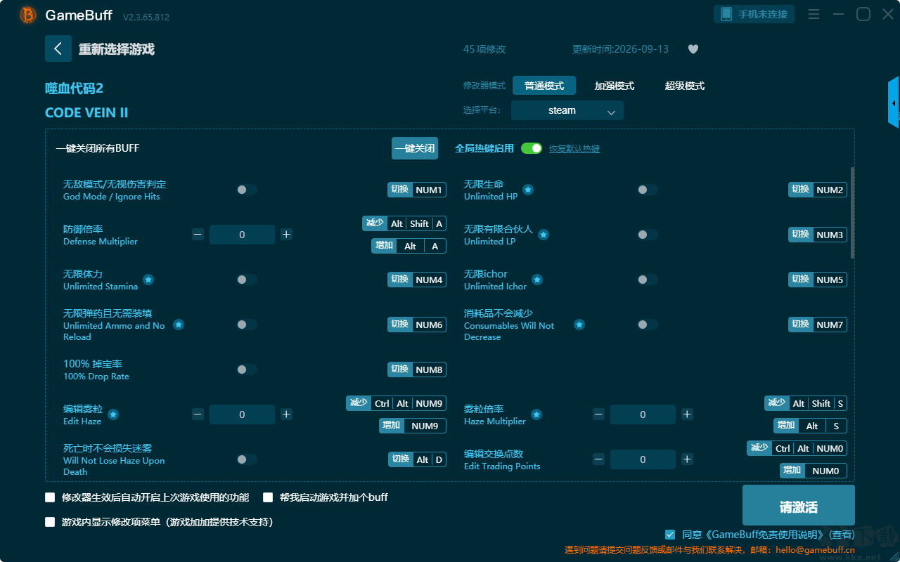Viewport: 900px width, 562px height.
Task: Click star icon beside 雾粒倍率
Action: [536, 414]
